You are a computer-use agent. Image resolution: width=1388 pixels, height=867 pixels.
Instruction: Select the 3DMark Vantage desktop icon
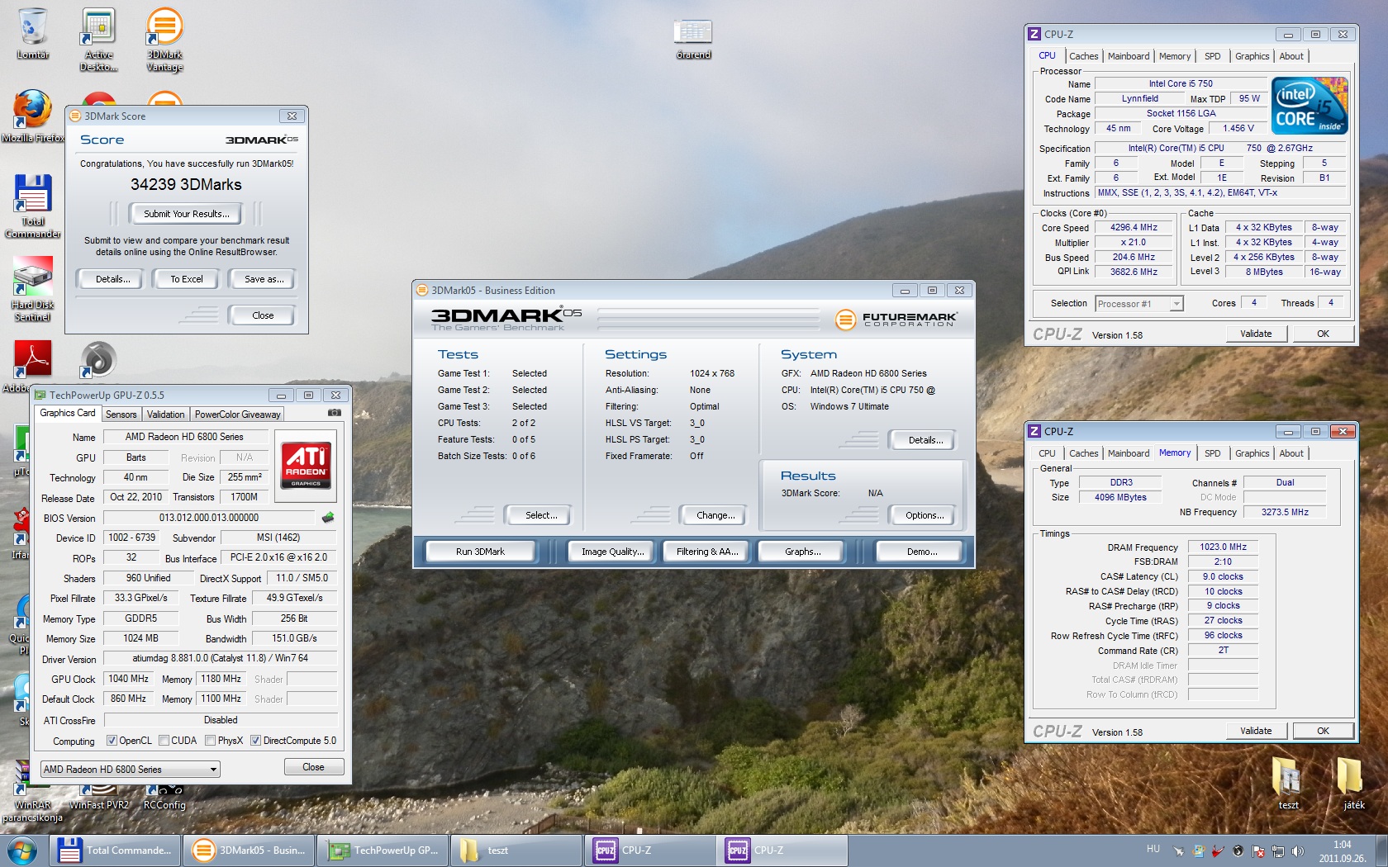pyautogui.click(x=164, y=40)
